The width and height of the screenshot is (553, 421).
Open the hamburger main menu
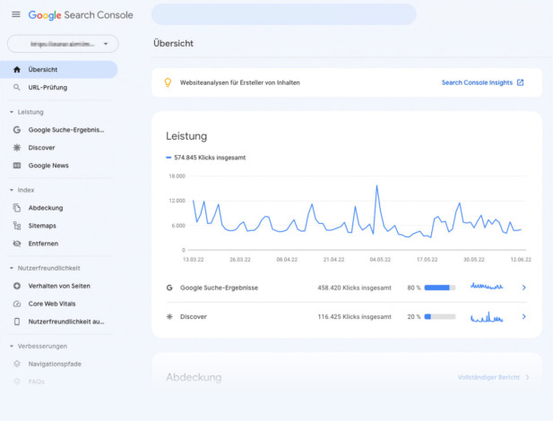[x=16, y=14]
